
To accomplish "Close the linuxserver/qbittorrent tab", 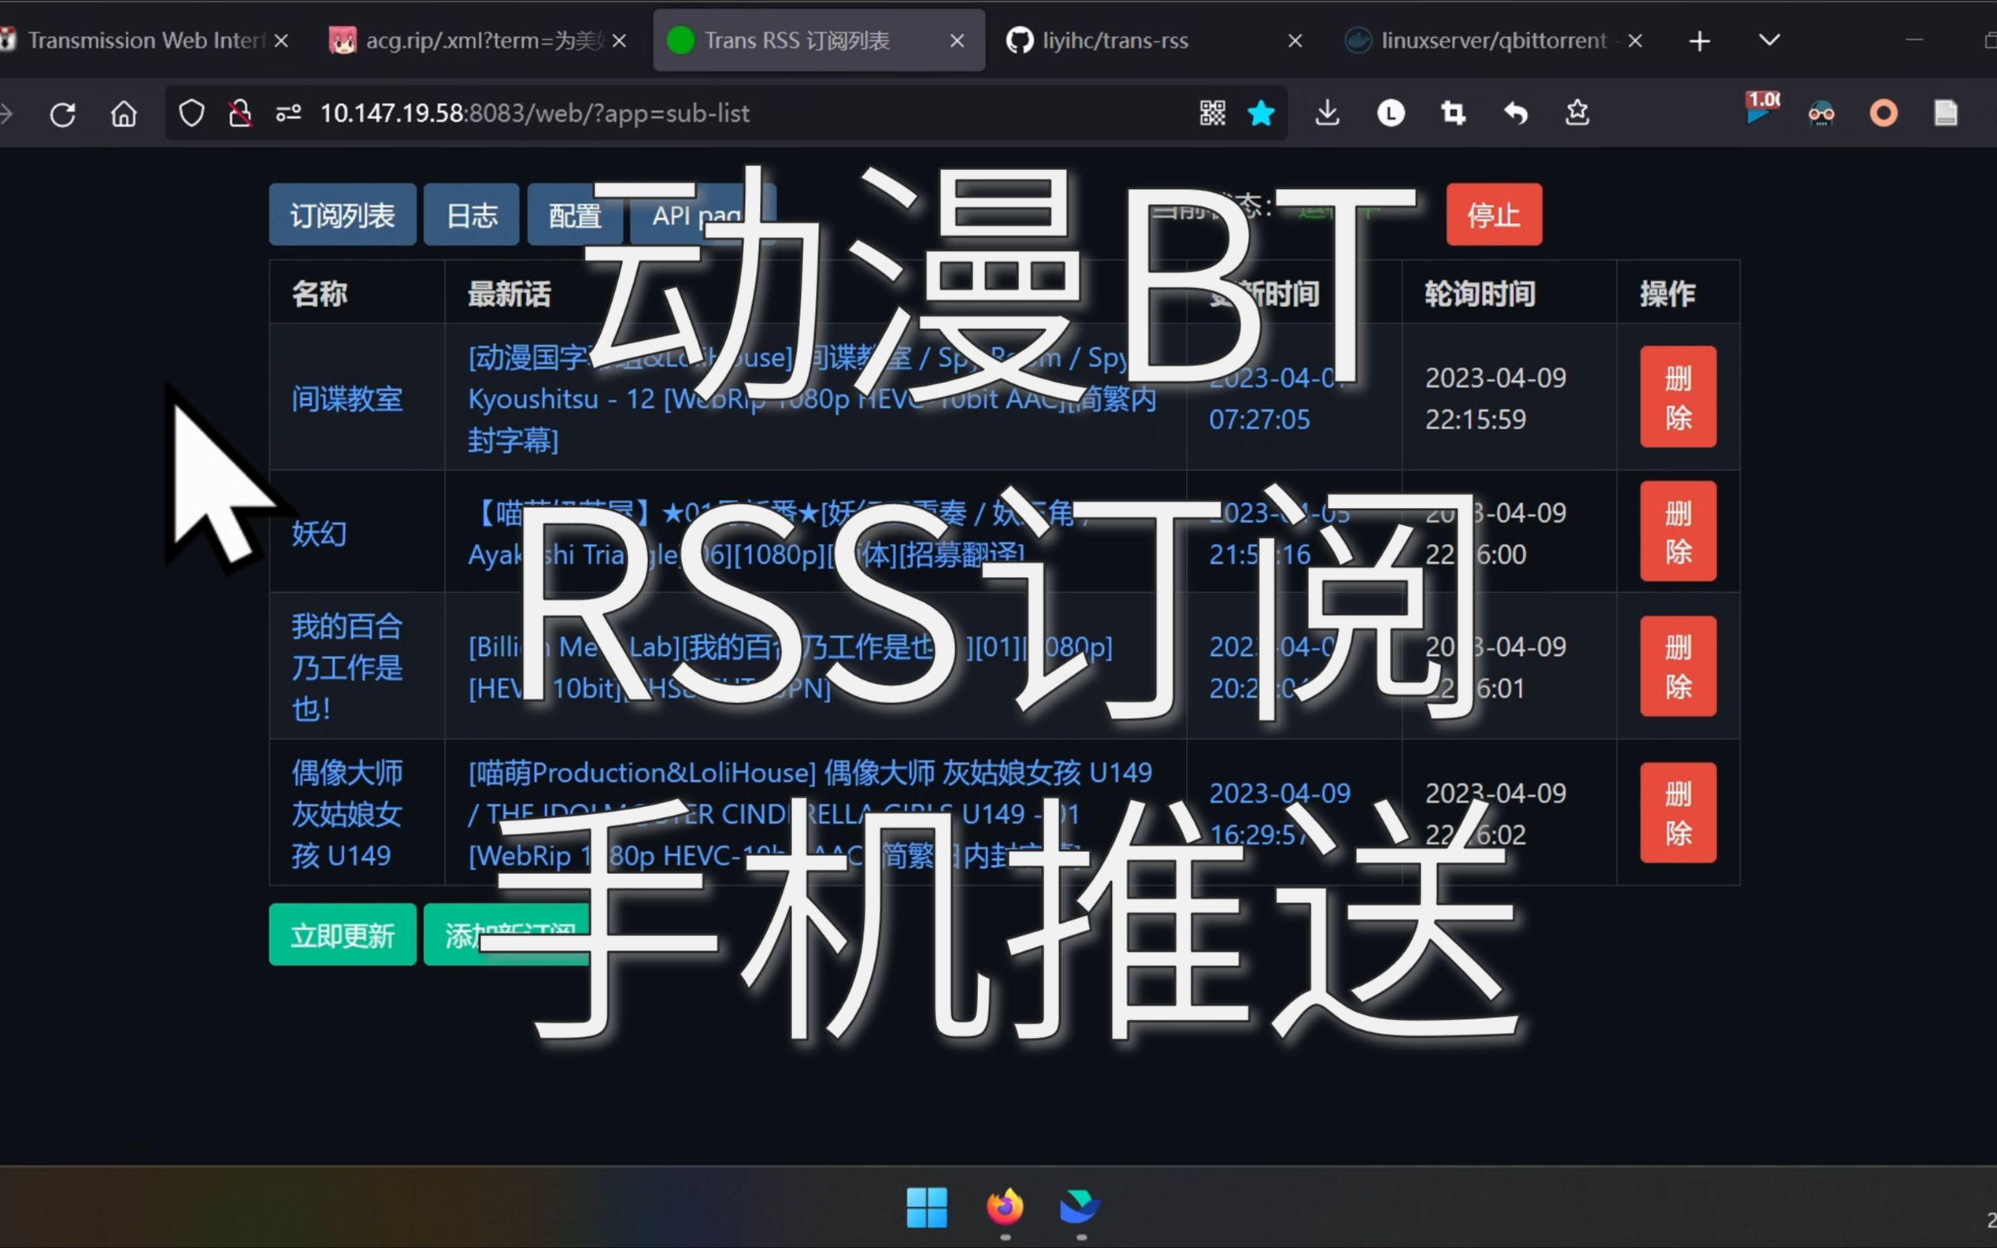I will tap(1634, 40).
